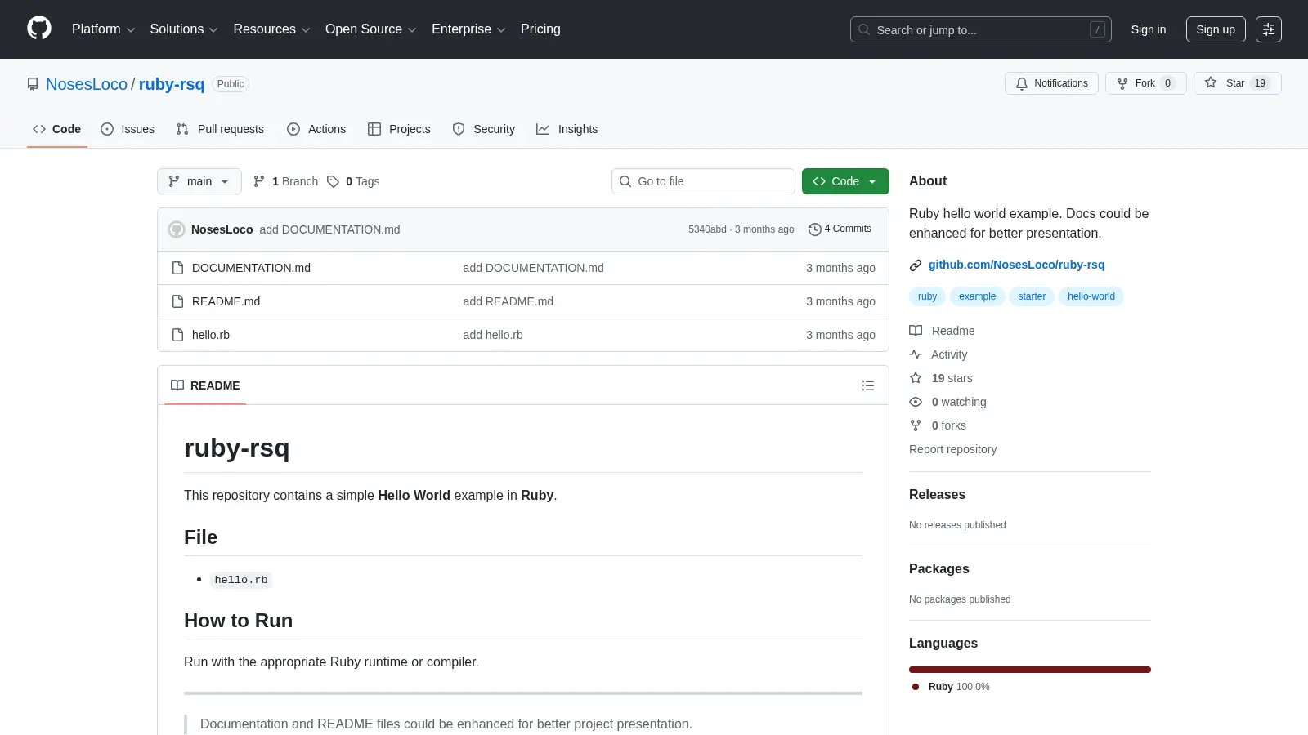Viewport: 1308px width, 735px height.
Task: Open the NosesLoco owner link
Action: [87, 84]
